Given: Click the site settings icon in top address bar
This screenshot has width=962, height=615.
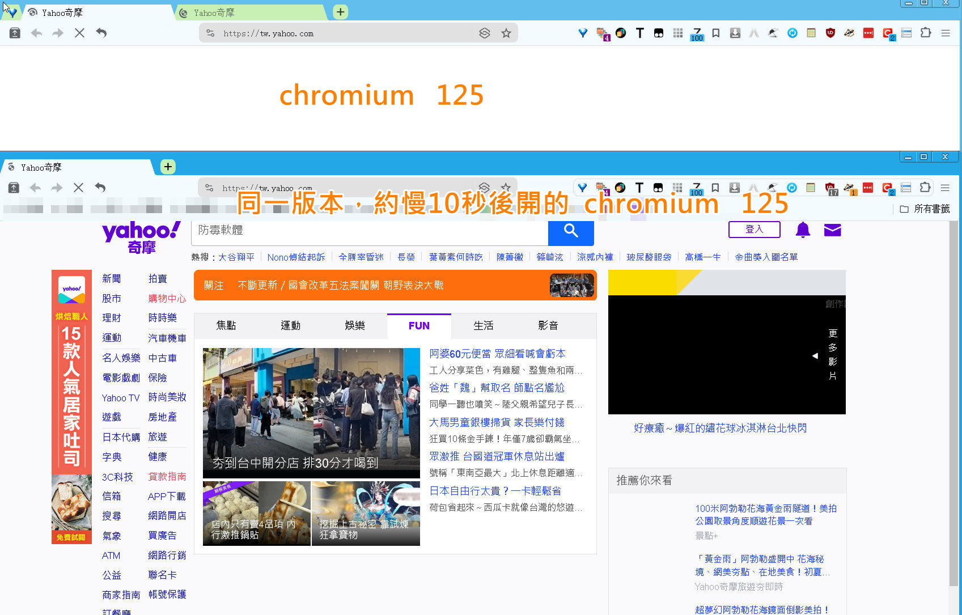Looking at the screenshot, I should point(210,33).
